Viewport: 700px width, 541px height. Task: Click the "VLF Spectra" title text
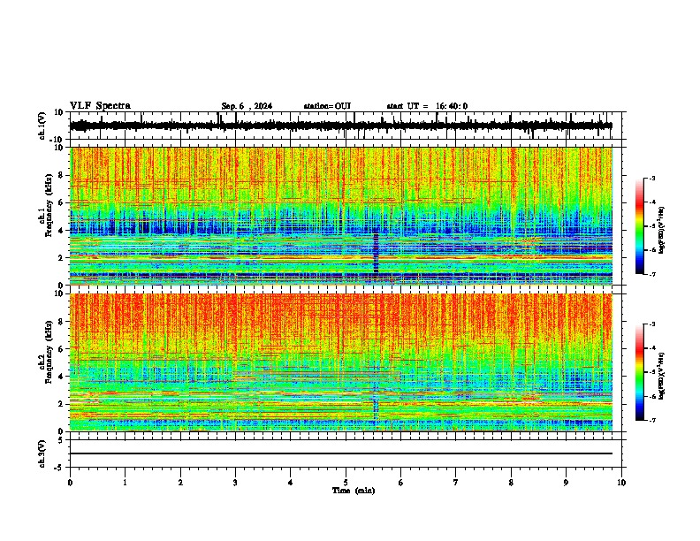(x=100, y=106)
